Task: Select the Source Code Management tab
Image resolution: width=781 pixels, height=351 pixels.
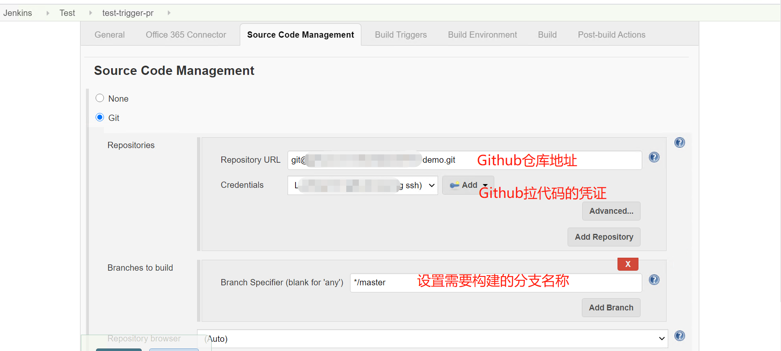Action: tap(301, 35)
